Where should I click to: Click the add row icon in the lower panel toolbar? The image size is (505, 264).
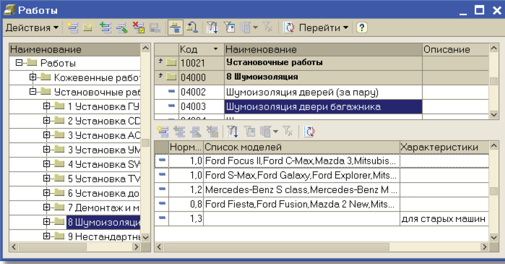point(162,131)
